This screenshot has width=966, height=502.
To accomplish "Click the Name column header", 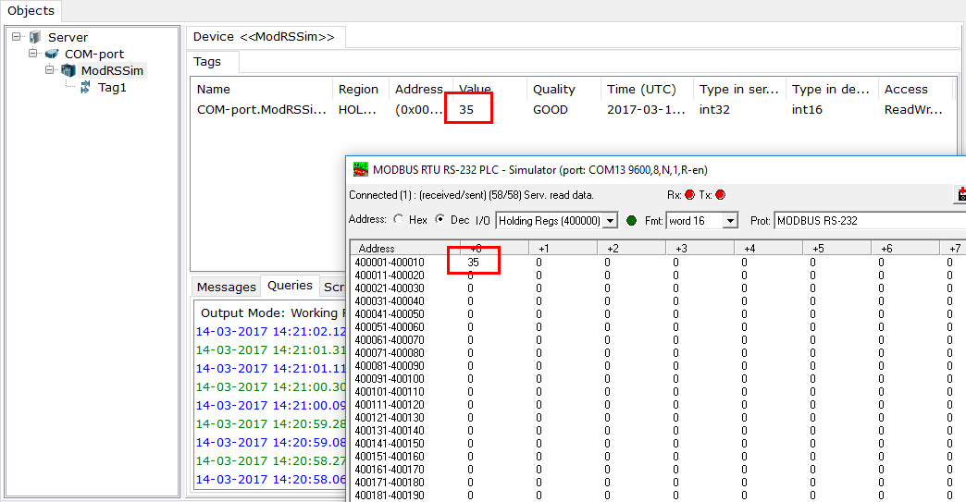I will pos(261,89).
